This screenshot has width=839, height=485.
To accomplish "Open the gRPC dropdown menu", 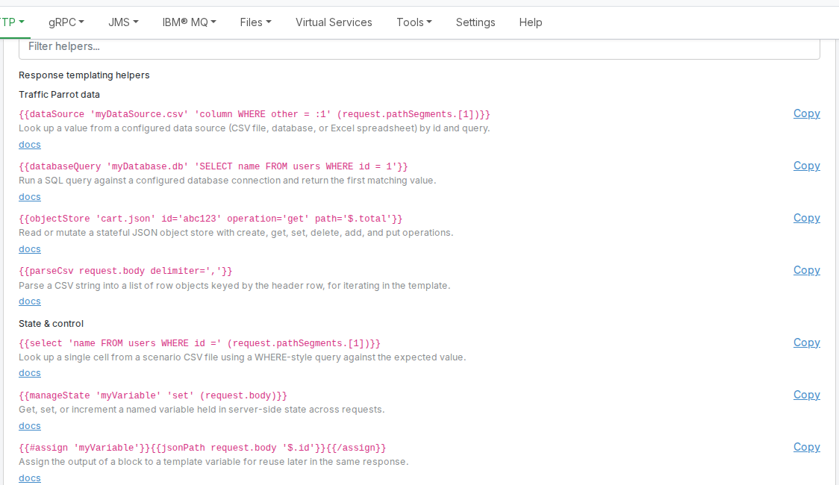I will point(66,22).
